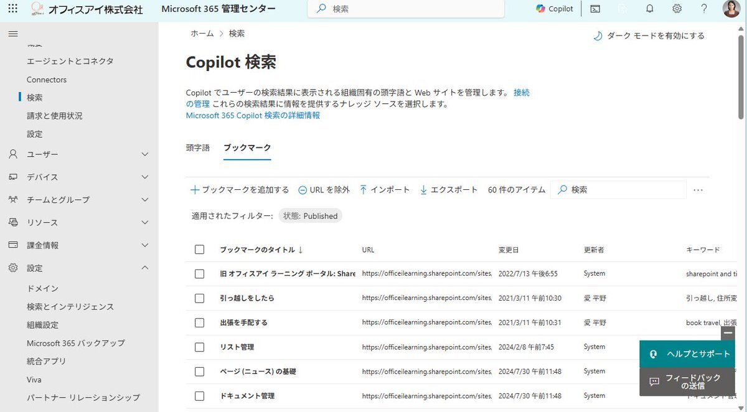This screenshot has height=412, width=747.
Task: Open Cloud Shell from the top header
Action: point(595,9)
